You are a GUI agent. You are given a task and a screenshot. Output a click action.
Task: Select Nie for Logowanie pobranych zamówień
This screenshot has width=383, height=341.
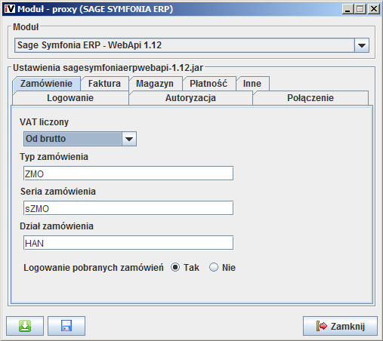(x=214, y=267)
